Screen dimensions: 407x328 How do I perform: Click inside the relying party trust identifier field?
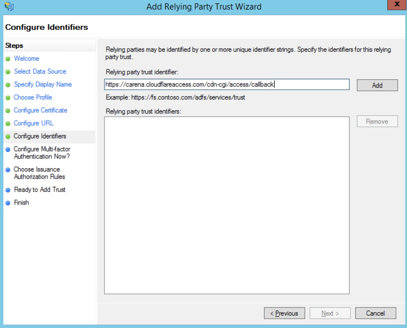[x=227, y=85]
